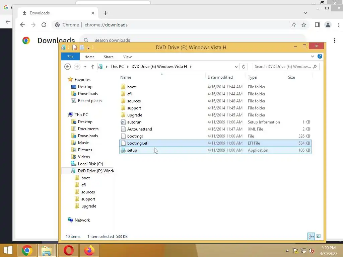The height and width of the screenshot is (257, 343).
Task: Click the Explorer Help question mark icon
Action: 320,56
